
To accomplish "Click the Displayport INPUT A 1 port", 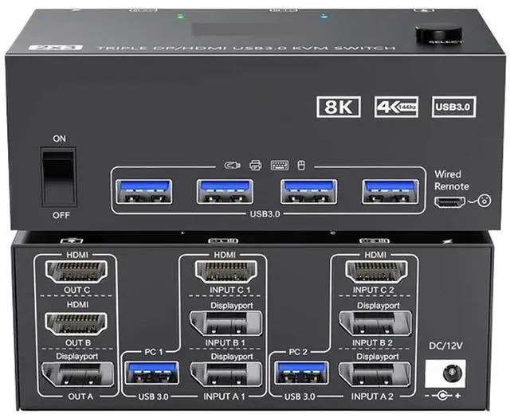I will coord(226,374).
